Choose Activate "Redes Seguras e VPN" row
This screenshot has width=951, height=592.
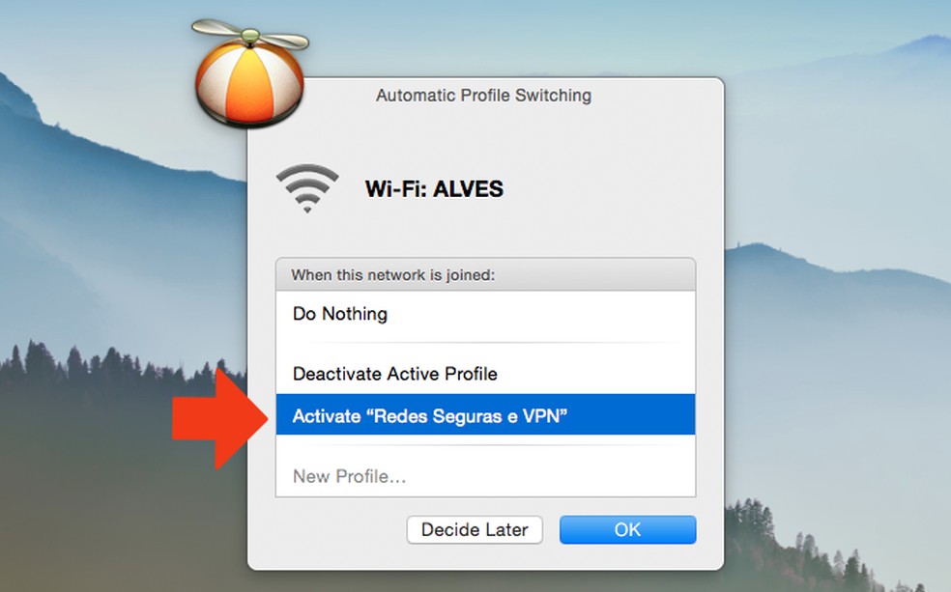coord(485,415)
